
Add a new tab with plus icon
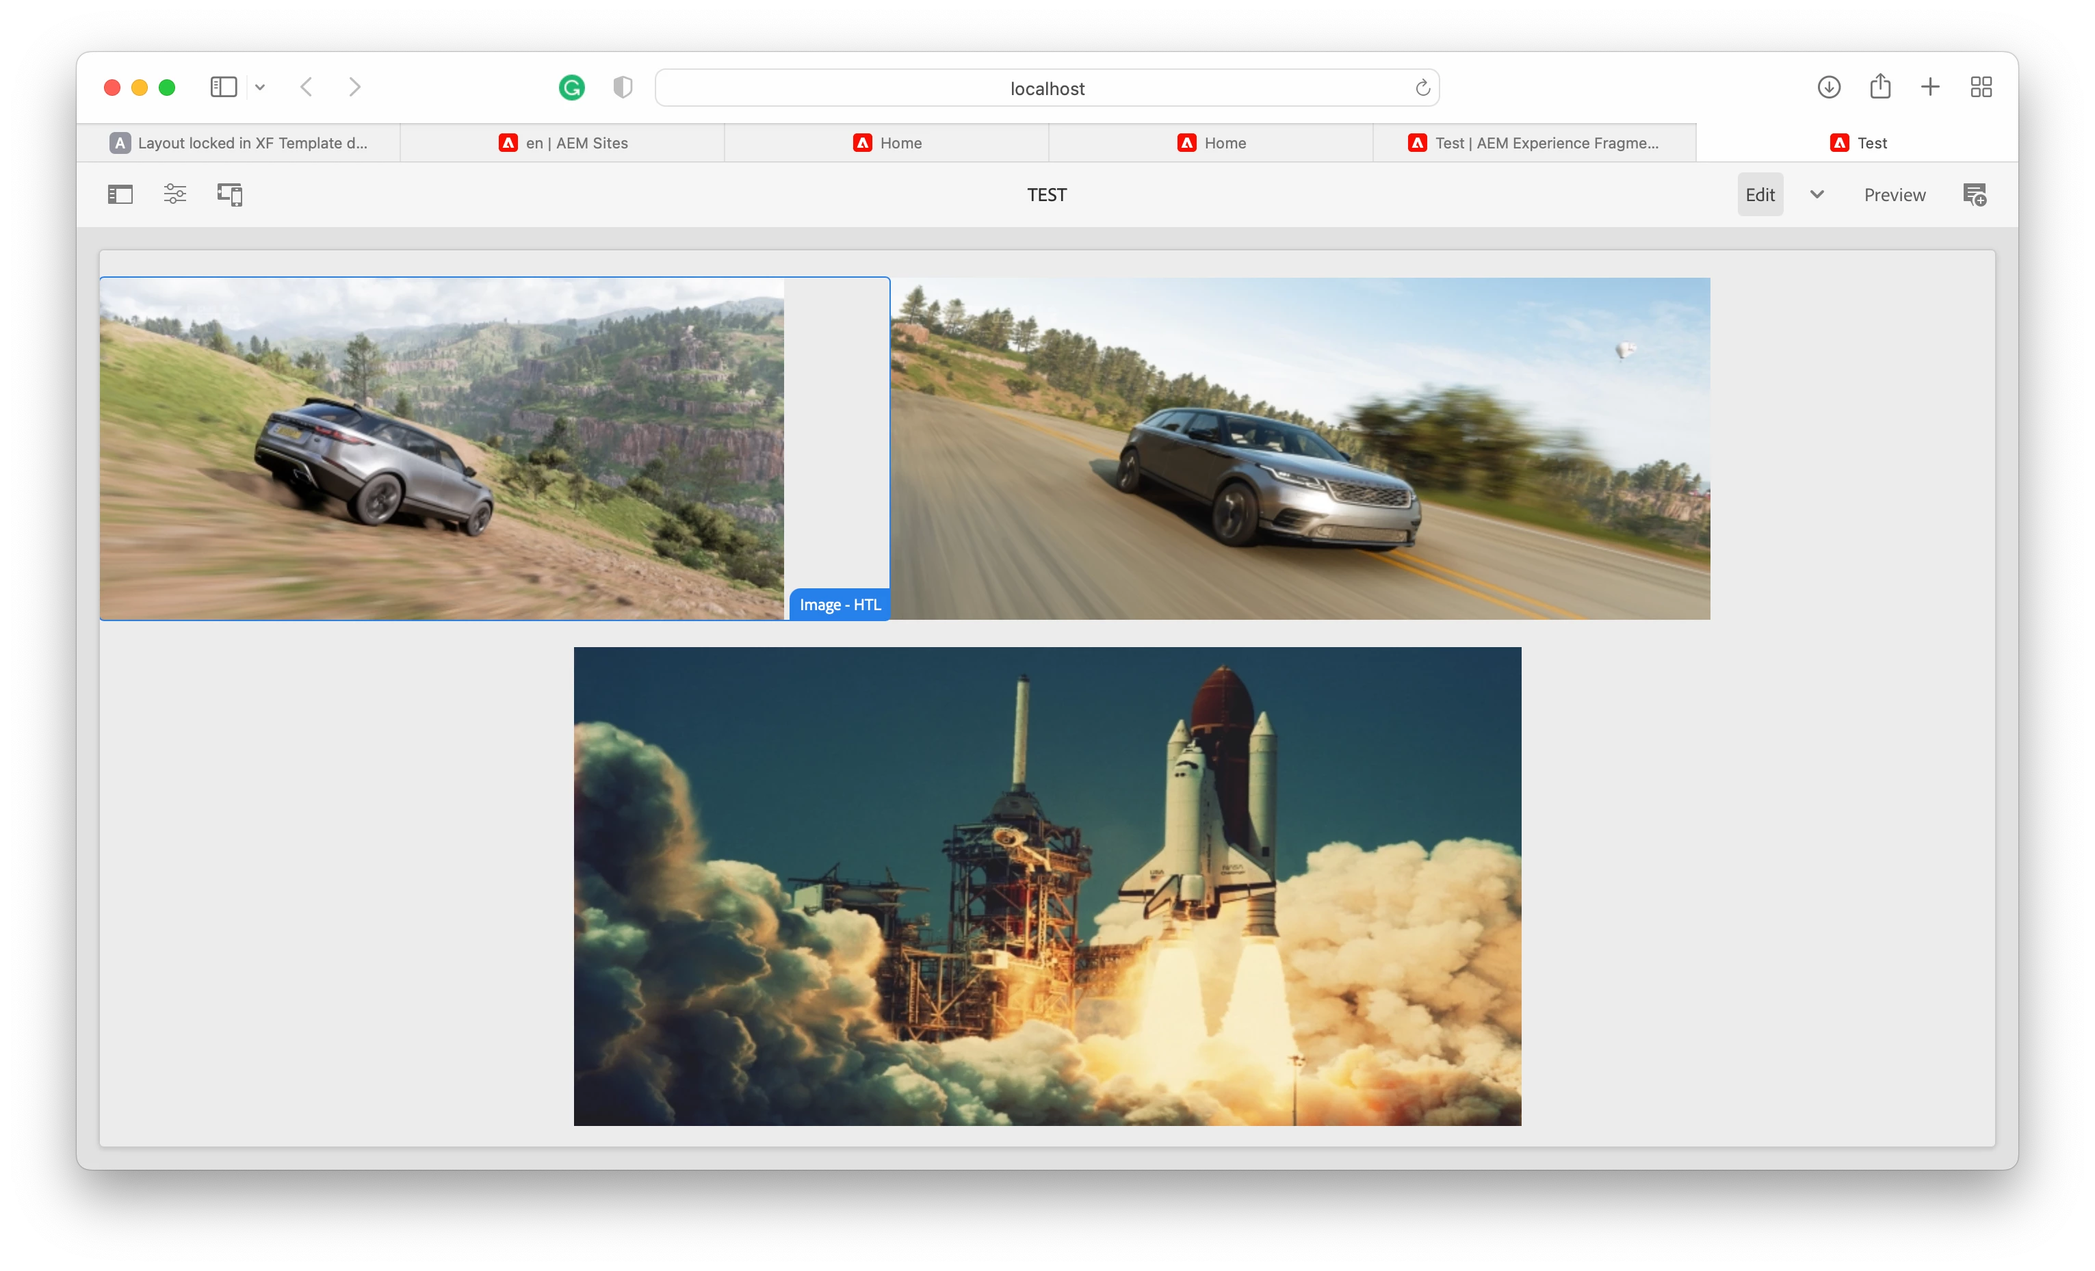(1930, 87)
